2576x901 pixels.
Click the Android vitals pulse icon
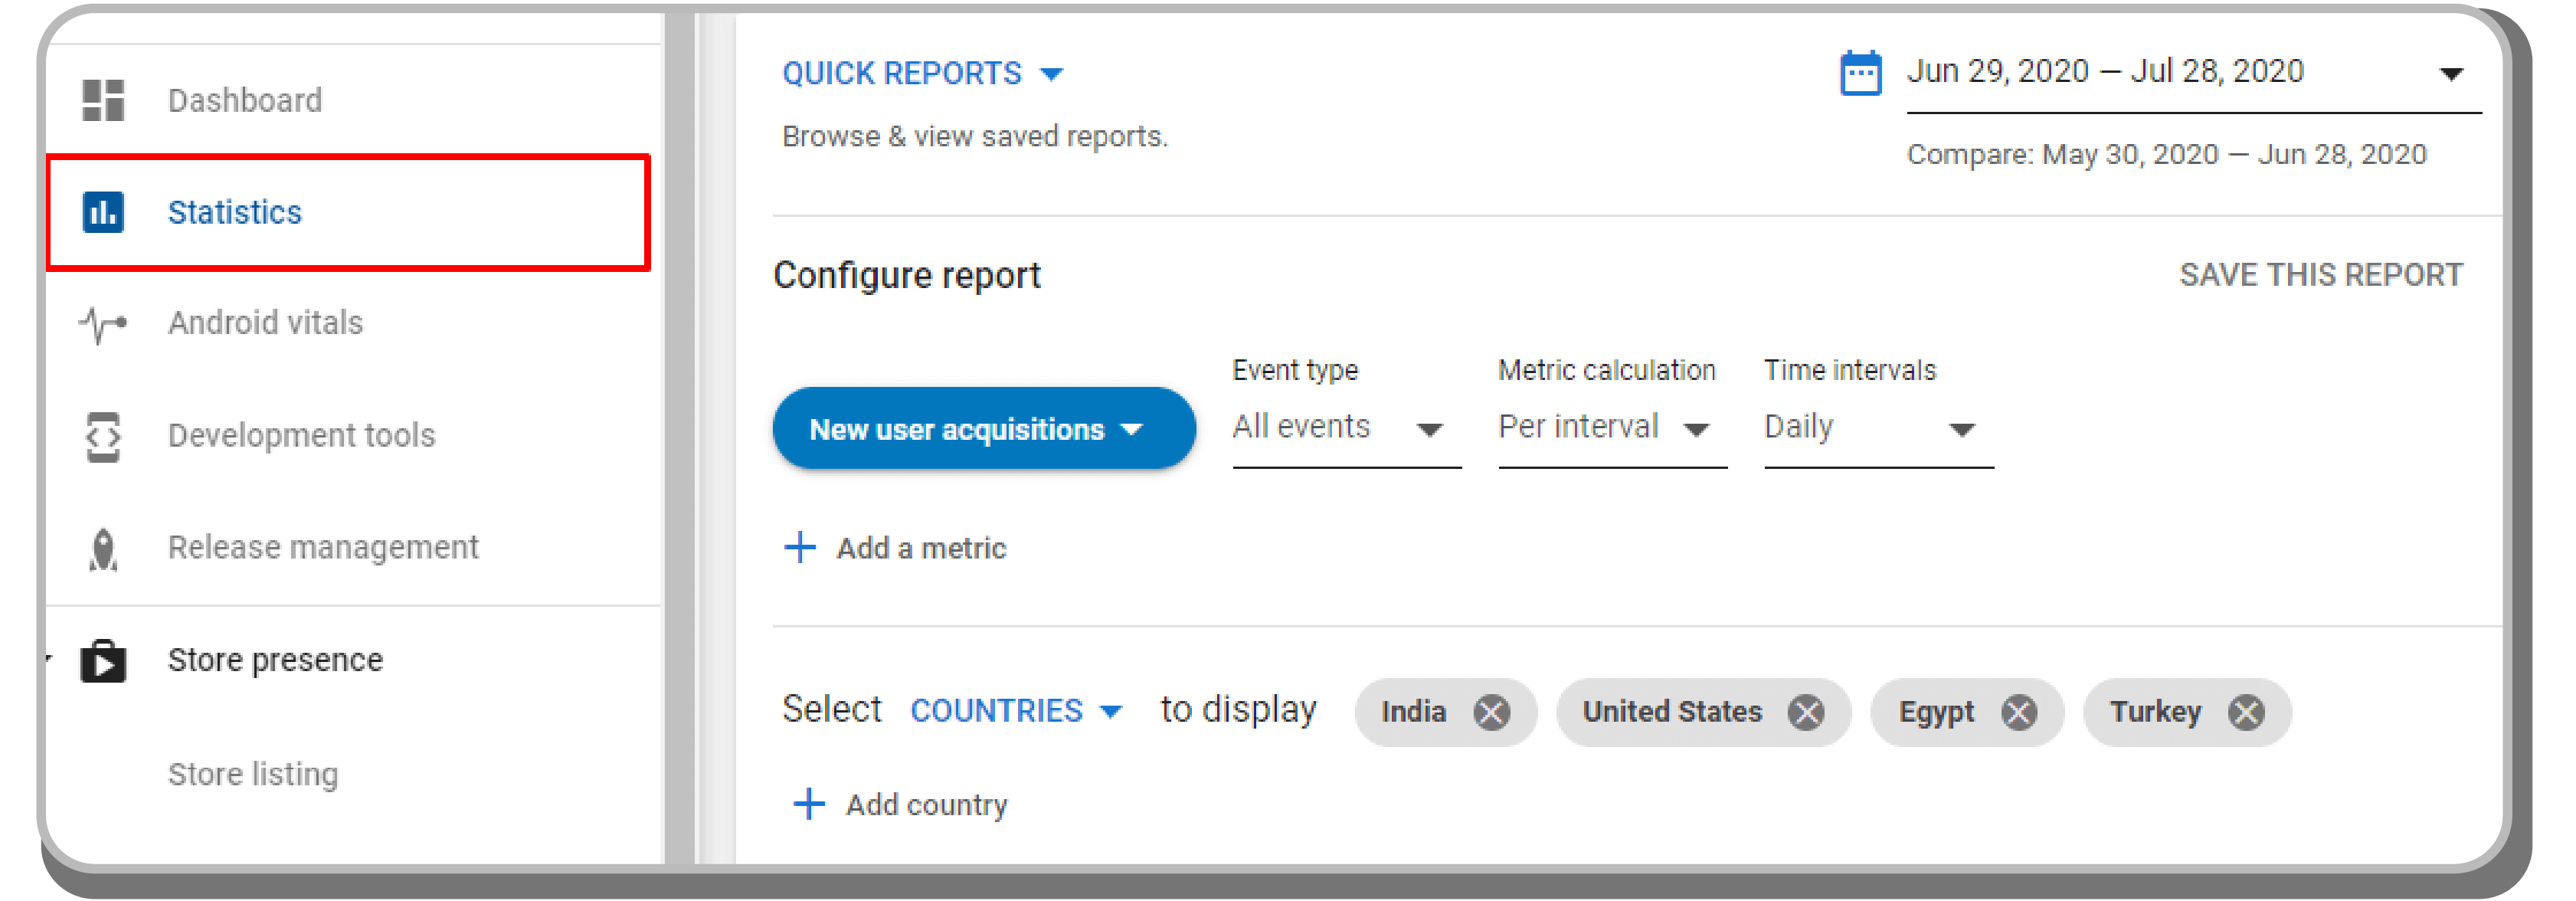[x=103, y=323]
